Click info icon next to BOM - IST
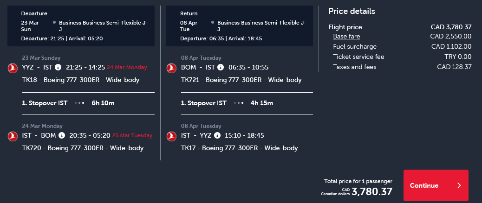The image size is (482, 203). click(x=221, y=67)
